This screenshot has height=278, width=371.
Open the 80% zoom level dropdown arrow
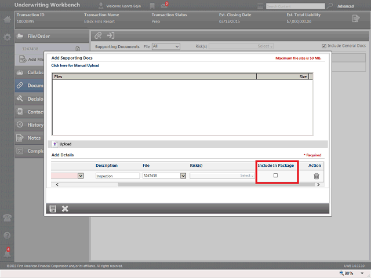(362, 273)
